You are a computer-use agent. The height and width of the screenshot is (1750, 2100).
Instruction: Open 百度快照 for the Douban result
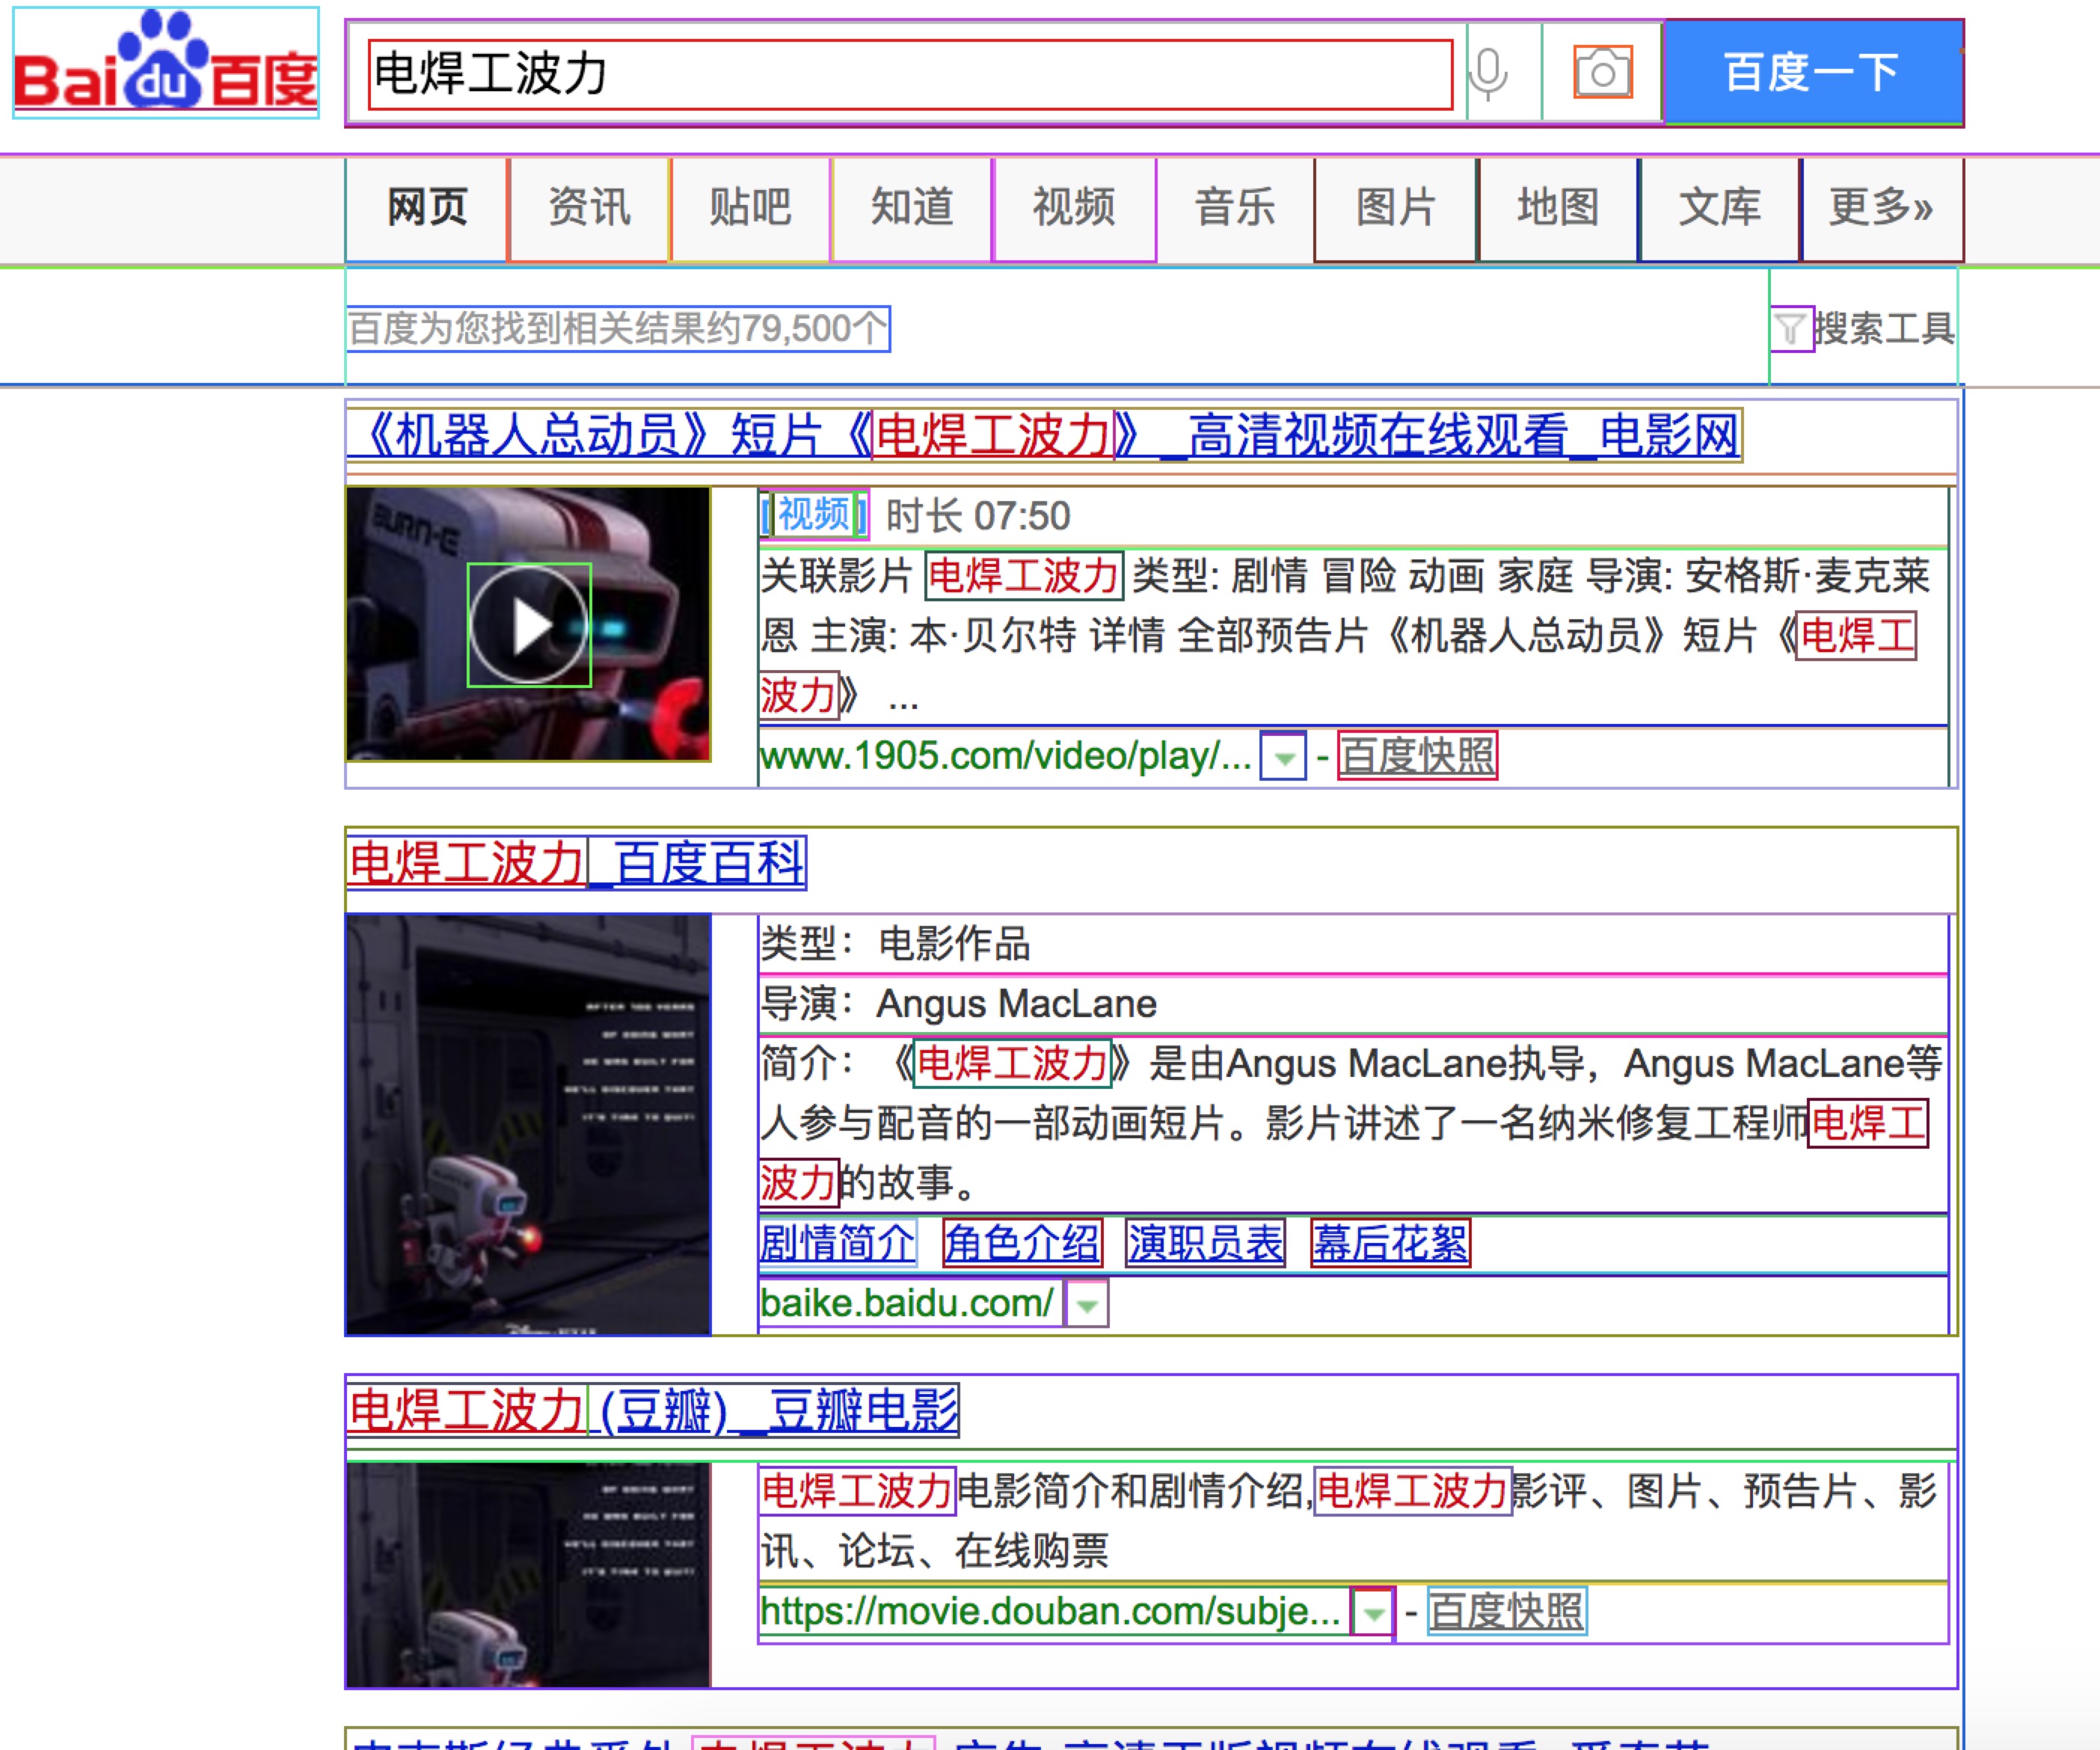click(1507, 1612)
